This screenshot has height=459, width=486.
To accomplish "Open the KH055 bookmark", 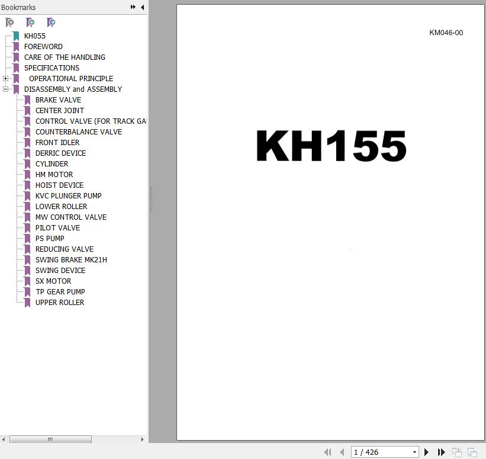I will click(x=35, y=36).
